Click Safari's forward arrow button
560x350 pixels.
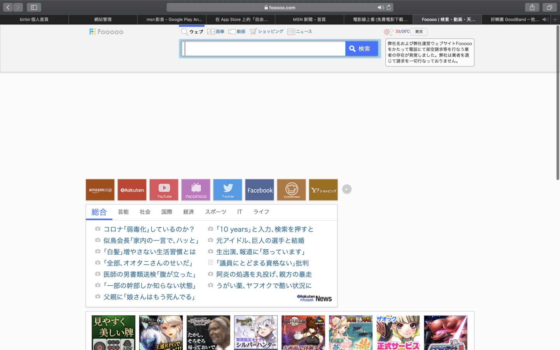(18, 7)
